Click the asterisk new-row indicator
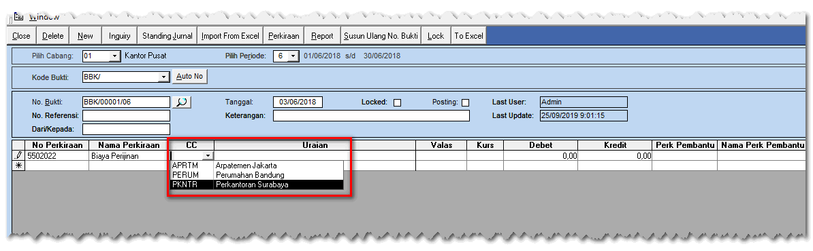The image size is (813, 251). 18,166
